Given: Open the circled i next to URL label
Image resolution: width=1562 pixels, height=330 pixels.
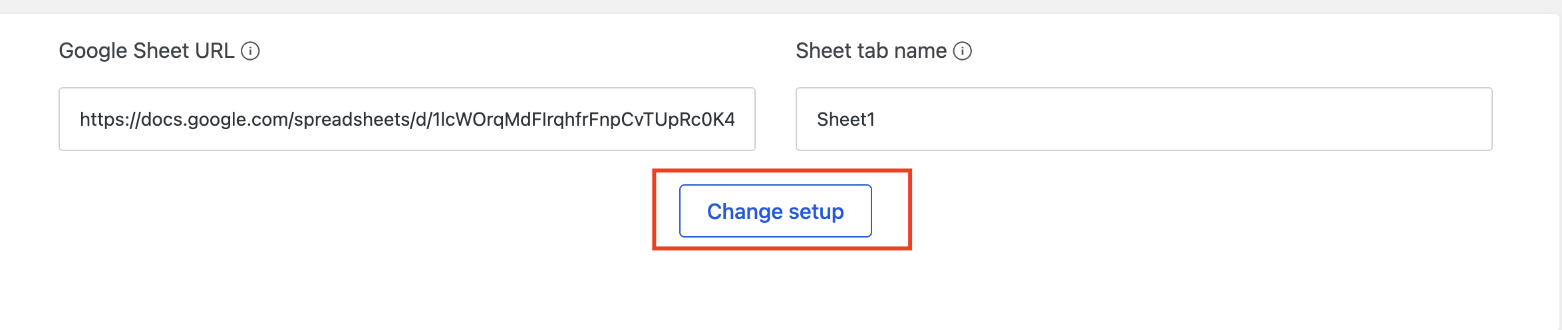Looking at the screenshot, I should [x=250, y=51].
